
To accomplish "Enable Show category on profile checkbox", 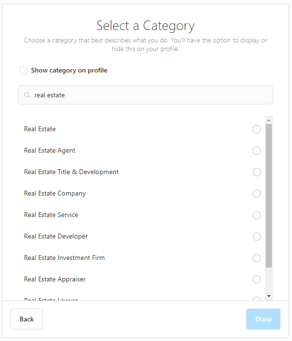I will click(23, 70).
